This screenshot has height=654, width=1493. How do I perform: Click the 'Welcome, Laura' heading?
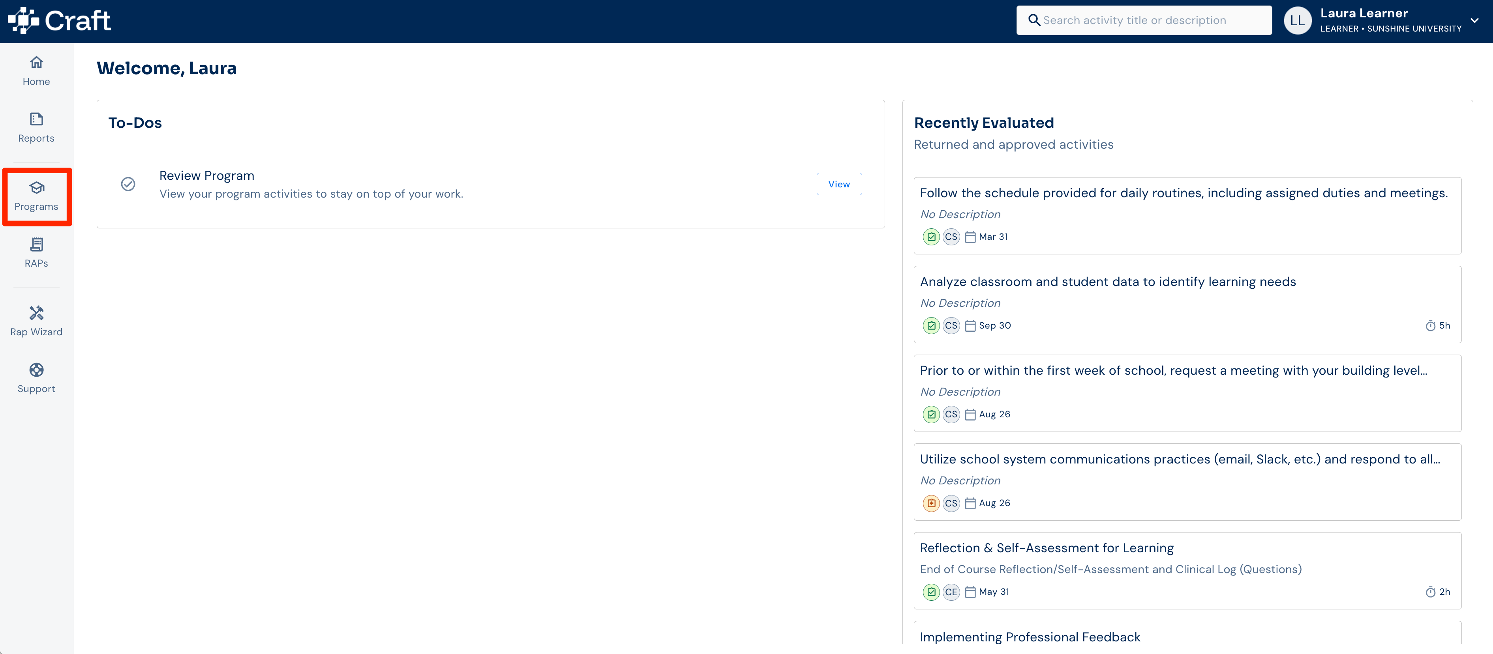[x=166, y=68]
